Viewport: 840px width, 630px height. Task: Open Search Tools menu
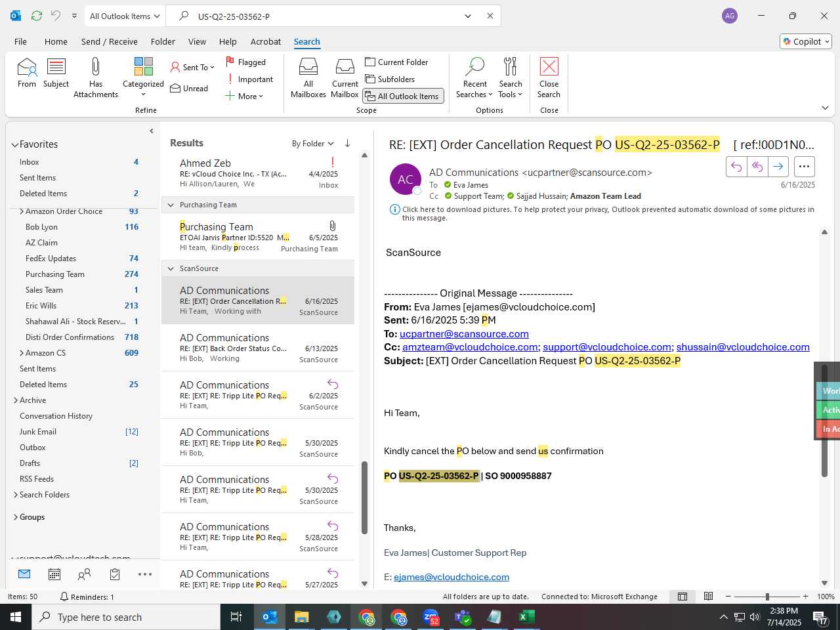click(x=511, y=77)
